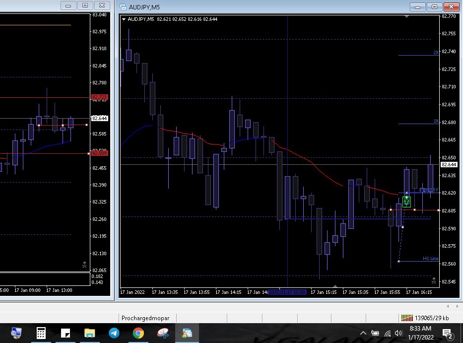Minimize the left chart window

tap(68, 5)
